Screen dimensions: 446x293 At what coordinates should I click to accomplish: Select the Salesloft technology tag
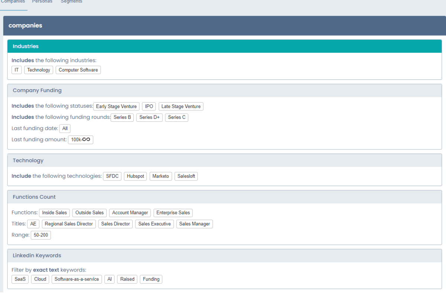[186, 176]
